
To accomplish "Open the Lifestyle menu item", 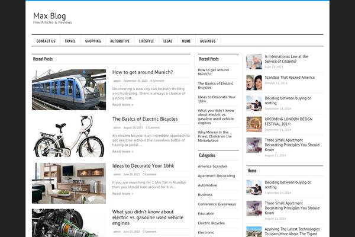I will pos(146,41).
